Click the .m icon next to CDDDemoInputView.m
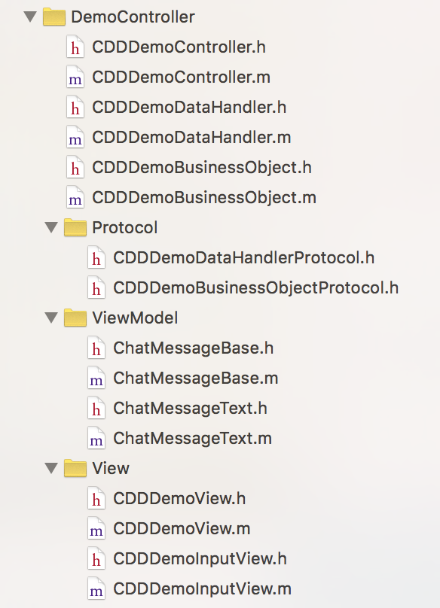This screenshot has height=608, width=440. pyautogui.click(x=96, y=589)
